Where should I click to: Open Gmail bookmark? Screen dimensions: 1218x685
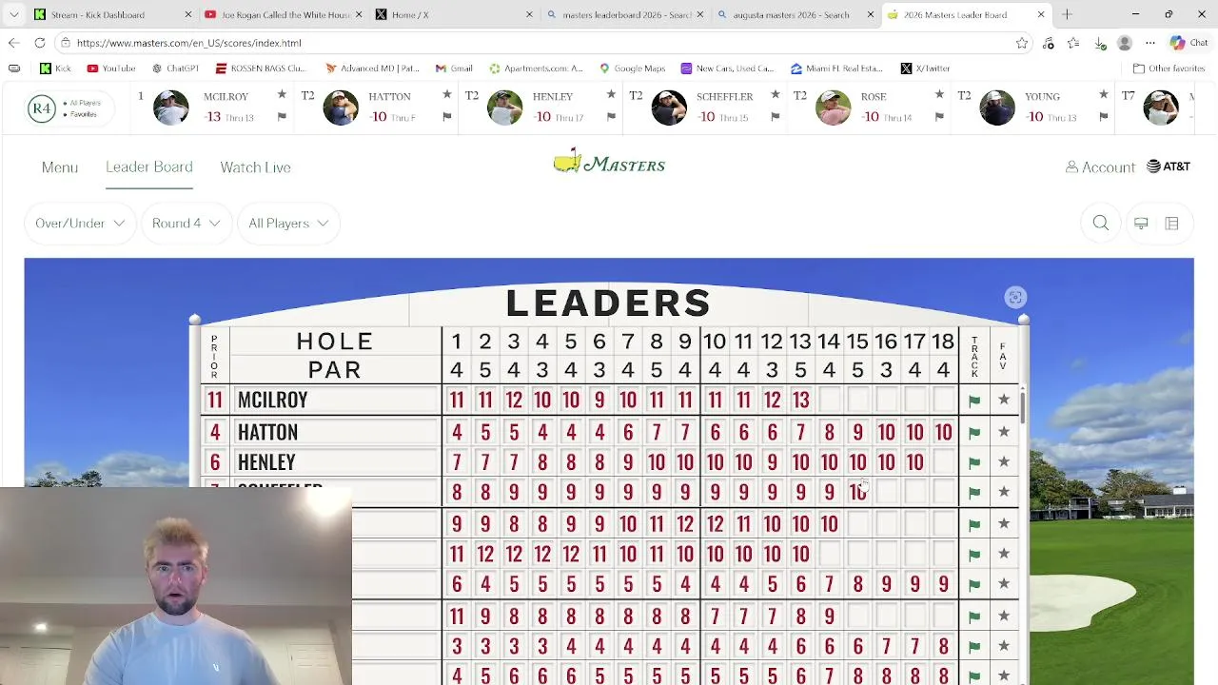[453, 68]
